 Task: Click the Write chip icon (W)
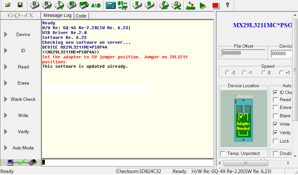point(164,5)
